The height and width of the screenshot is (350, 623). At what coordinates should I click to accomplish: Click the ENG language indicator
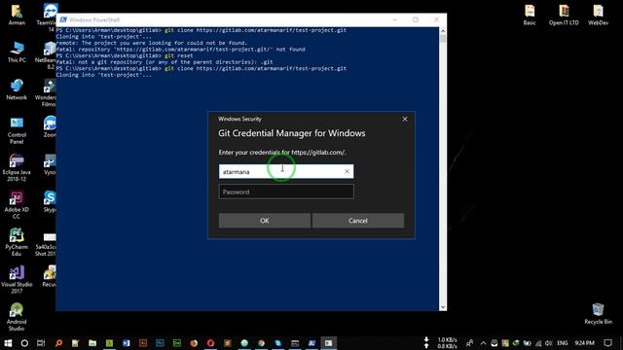(563, 343)
